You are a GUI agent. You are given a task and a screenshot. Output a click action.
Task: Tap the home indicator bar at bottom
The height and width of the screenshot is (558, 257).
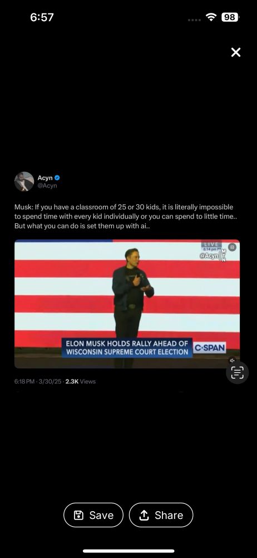click(128, 551)
